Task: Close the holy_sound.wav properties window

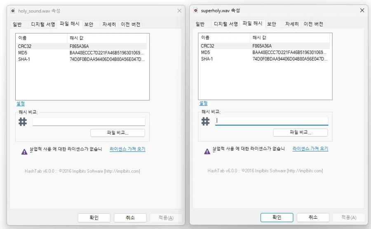Action: tap(179, 11)
